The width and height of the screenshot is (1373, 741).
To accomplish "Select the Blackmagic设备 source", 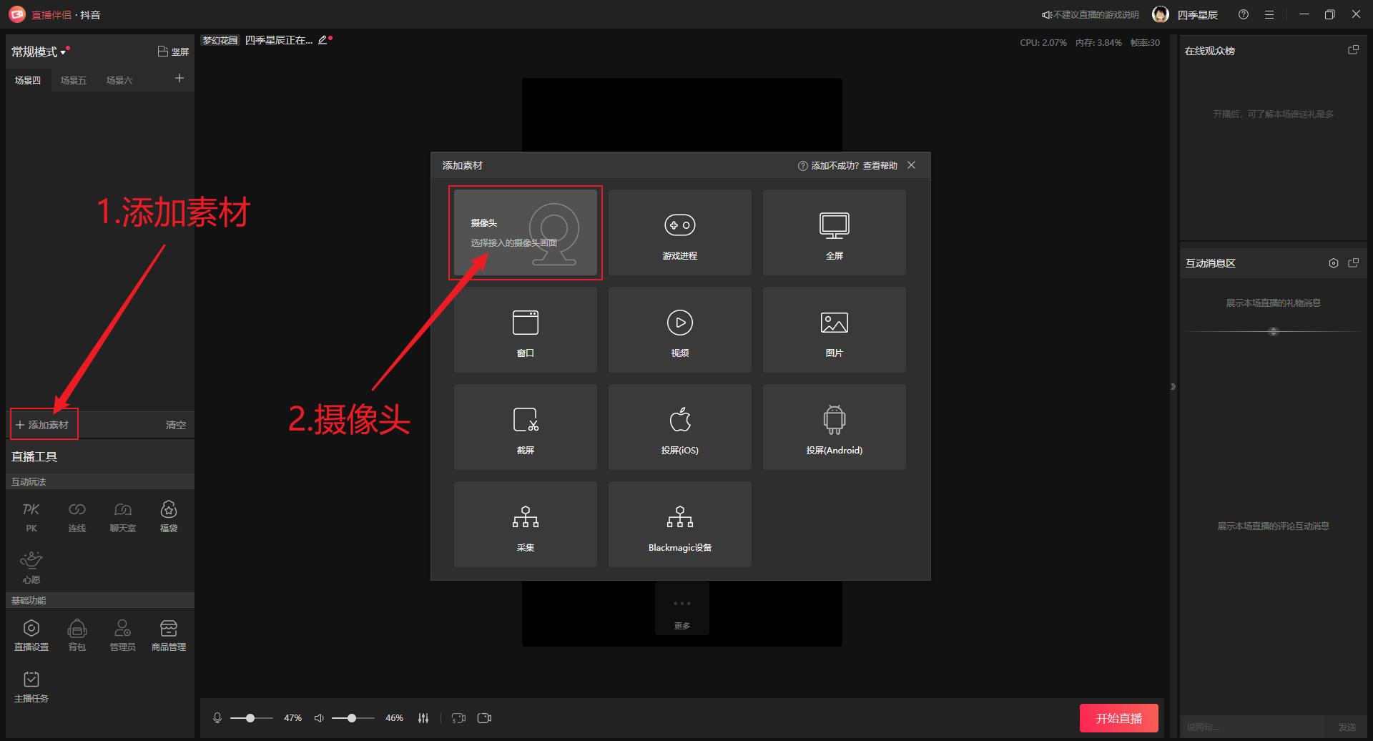I will (x=680, y=524).
